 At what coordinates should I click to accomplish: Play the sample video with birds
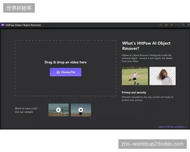59,110
